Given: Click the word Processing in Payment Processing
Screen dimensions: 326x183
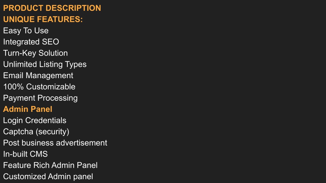Looking at the screenshot, I should pos(58,98).
